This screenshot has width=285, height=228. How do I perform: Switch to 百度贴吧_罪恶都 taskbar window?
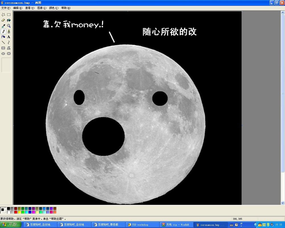pyautogui.click(x=108, y=225)
